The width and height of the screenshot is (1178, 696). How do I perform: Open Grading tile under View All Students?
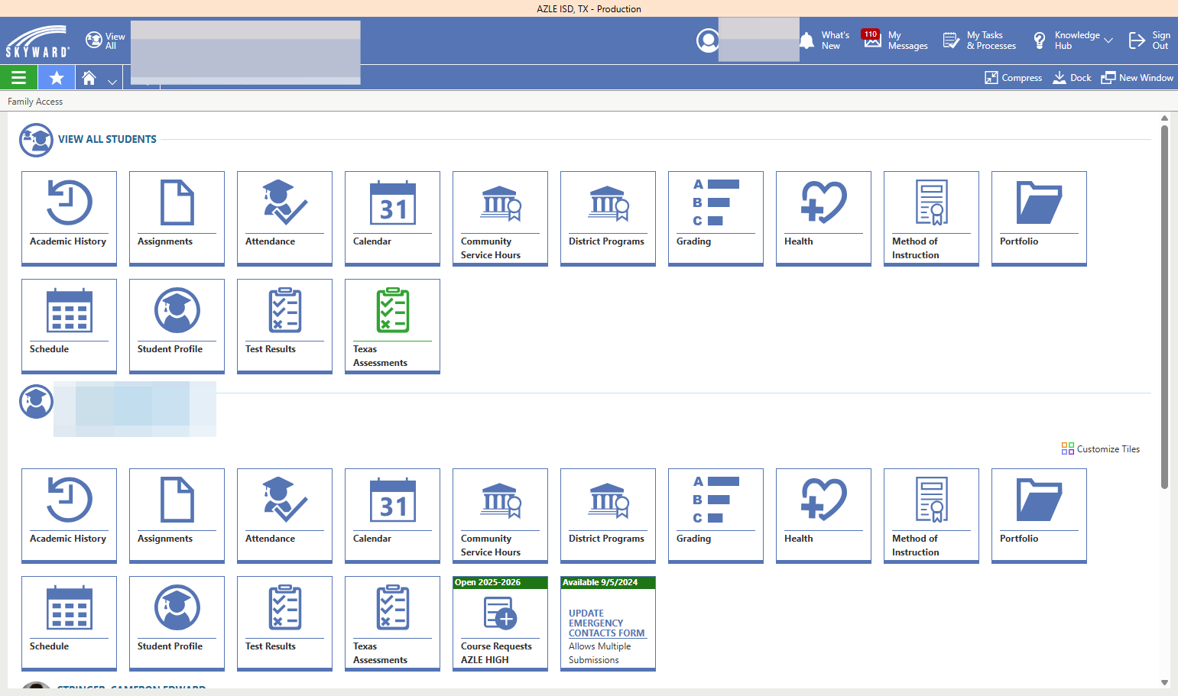click(x=716, y=219)
